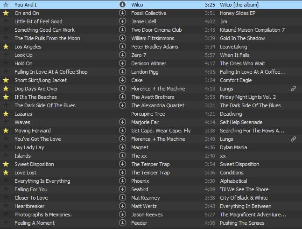Screen dimensions: 302x229
Task: Download Photographs & Memories track
Action: [x=122, y=215]
